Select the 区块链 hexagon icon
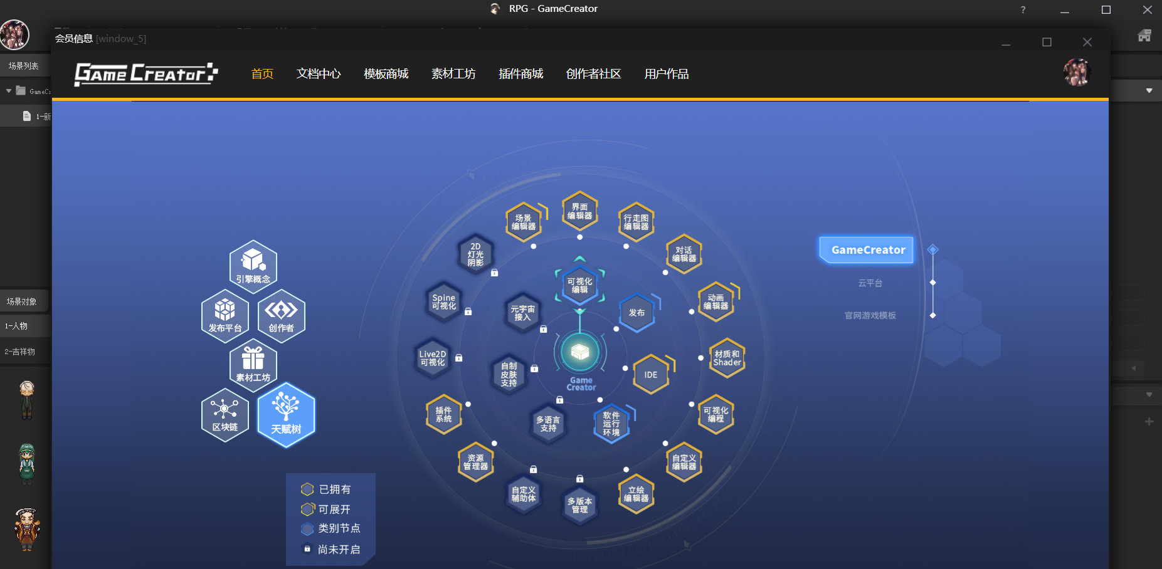The width and height of the screenshot is (1162, 569). click(225, 415)
